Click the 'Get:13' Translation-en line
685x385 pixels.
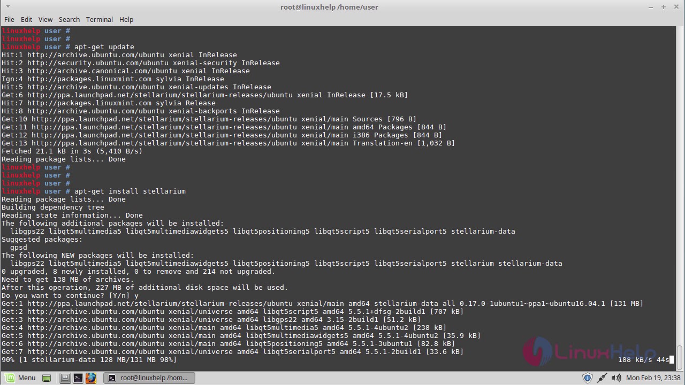[x=229, y=143]
